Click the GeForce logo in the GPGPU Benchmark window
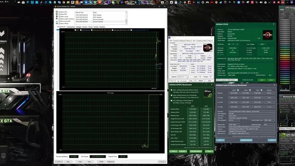 click(208, 93)
